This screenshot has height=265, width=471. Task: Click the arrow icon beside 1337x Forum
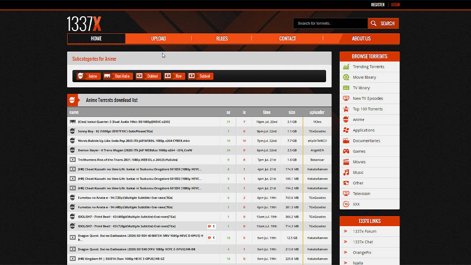point(346,231)
